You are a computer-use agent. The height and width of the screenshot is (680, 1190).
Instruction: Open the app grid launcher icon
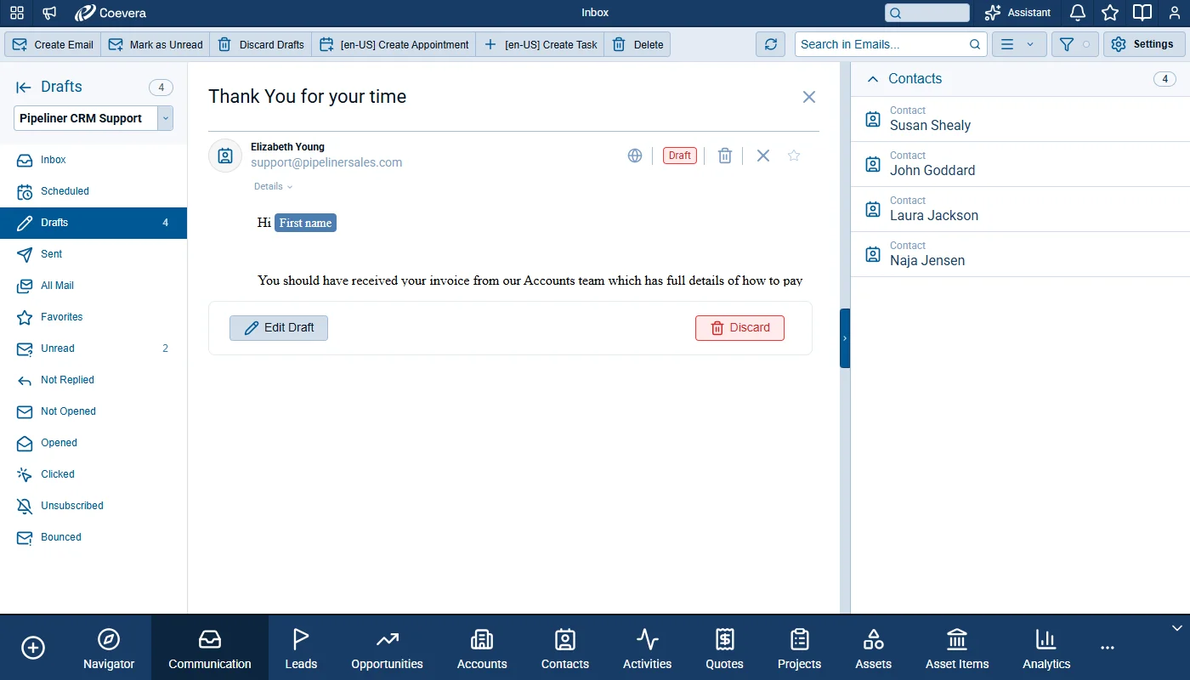click(17, 13)
